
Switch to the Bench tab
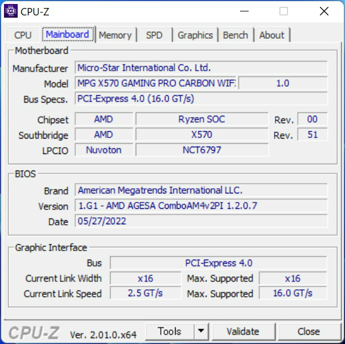point(236,35)
